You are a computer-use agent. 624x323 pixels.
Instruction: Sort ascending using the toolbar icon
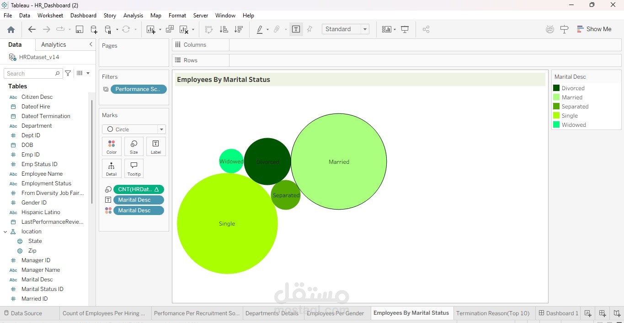(224, 29)
